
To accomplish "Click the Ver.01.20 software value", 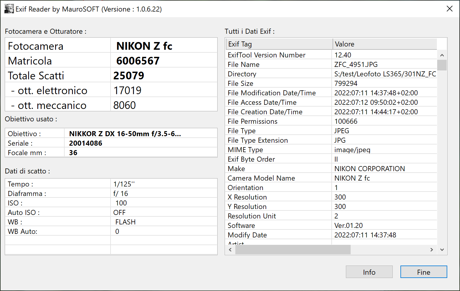I will pos(348,226).
